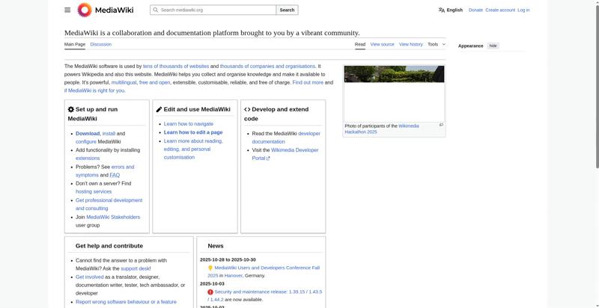Open the View history tab
599x308 pixels.
pyautogui.click(x=410, y=44)
